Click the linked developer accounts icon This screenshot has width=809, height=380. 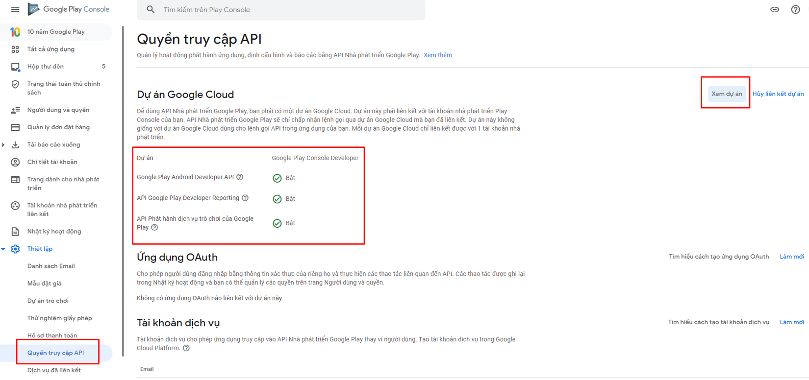pyautogui.click(x=15, y=206)
